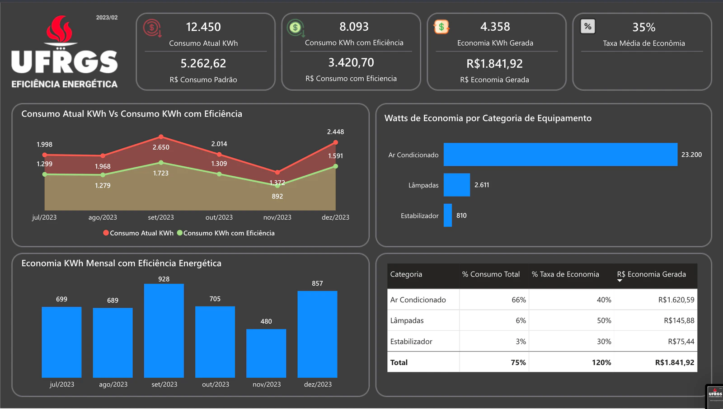The height and width of the screenshot is (409, 723).
Task: Click the 1.591 green point at dez/2023
Action: coord(335,166)
